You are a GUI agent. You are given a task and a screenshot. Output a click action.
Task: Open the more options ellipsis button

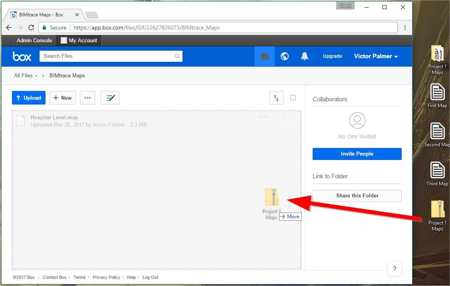click(87, 98)
